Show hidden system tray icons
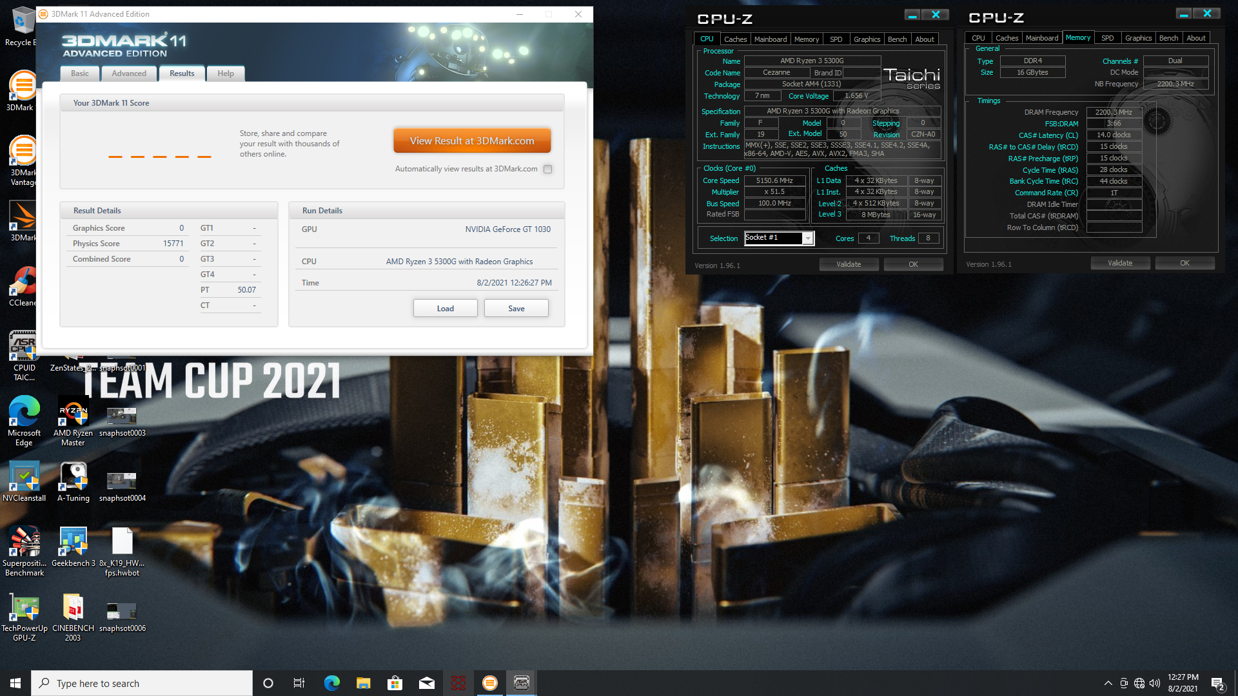The image size is (1238, 696). click(1108, 683)
